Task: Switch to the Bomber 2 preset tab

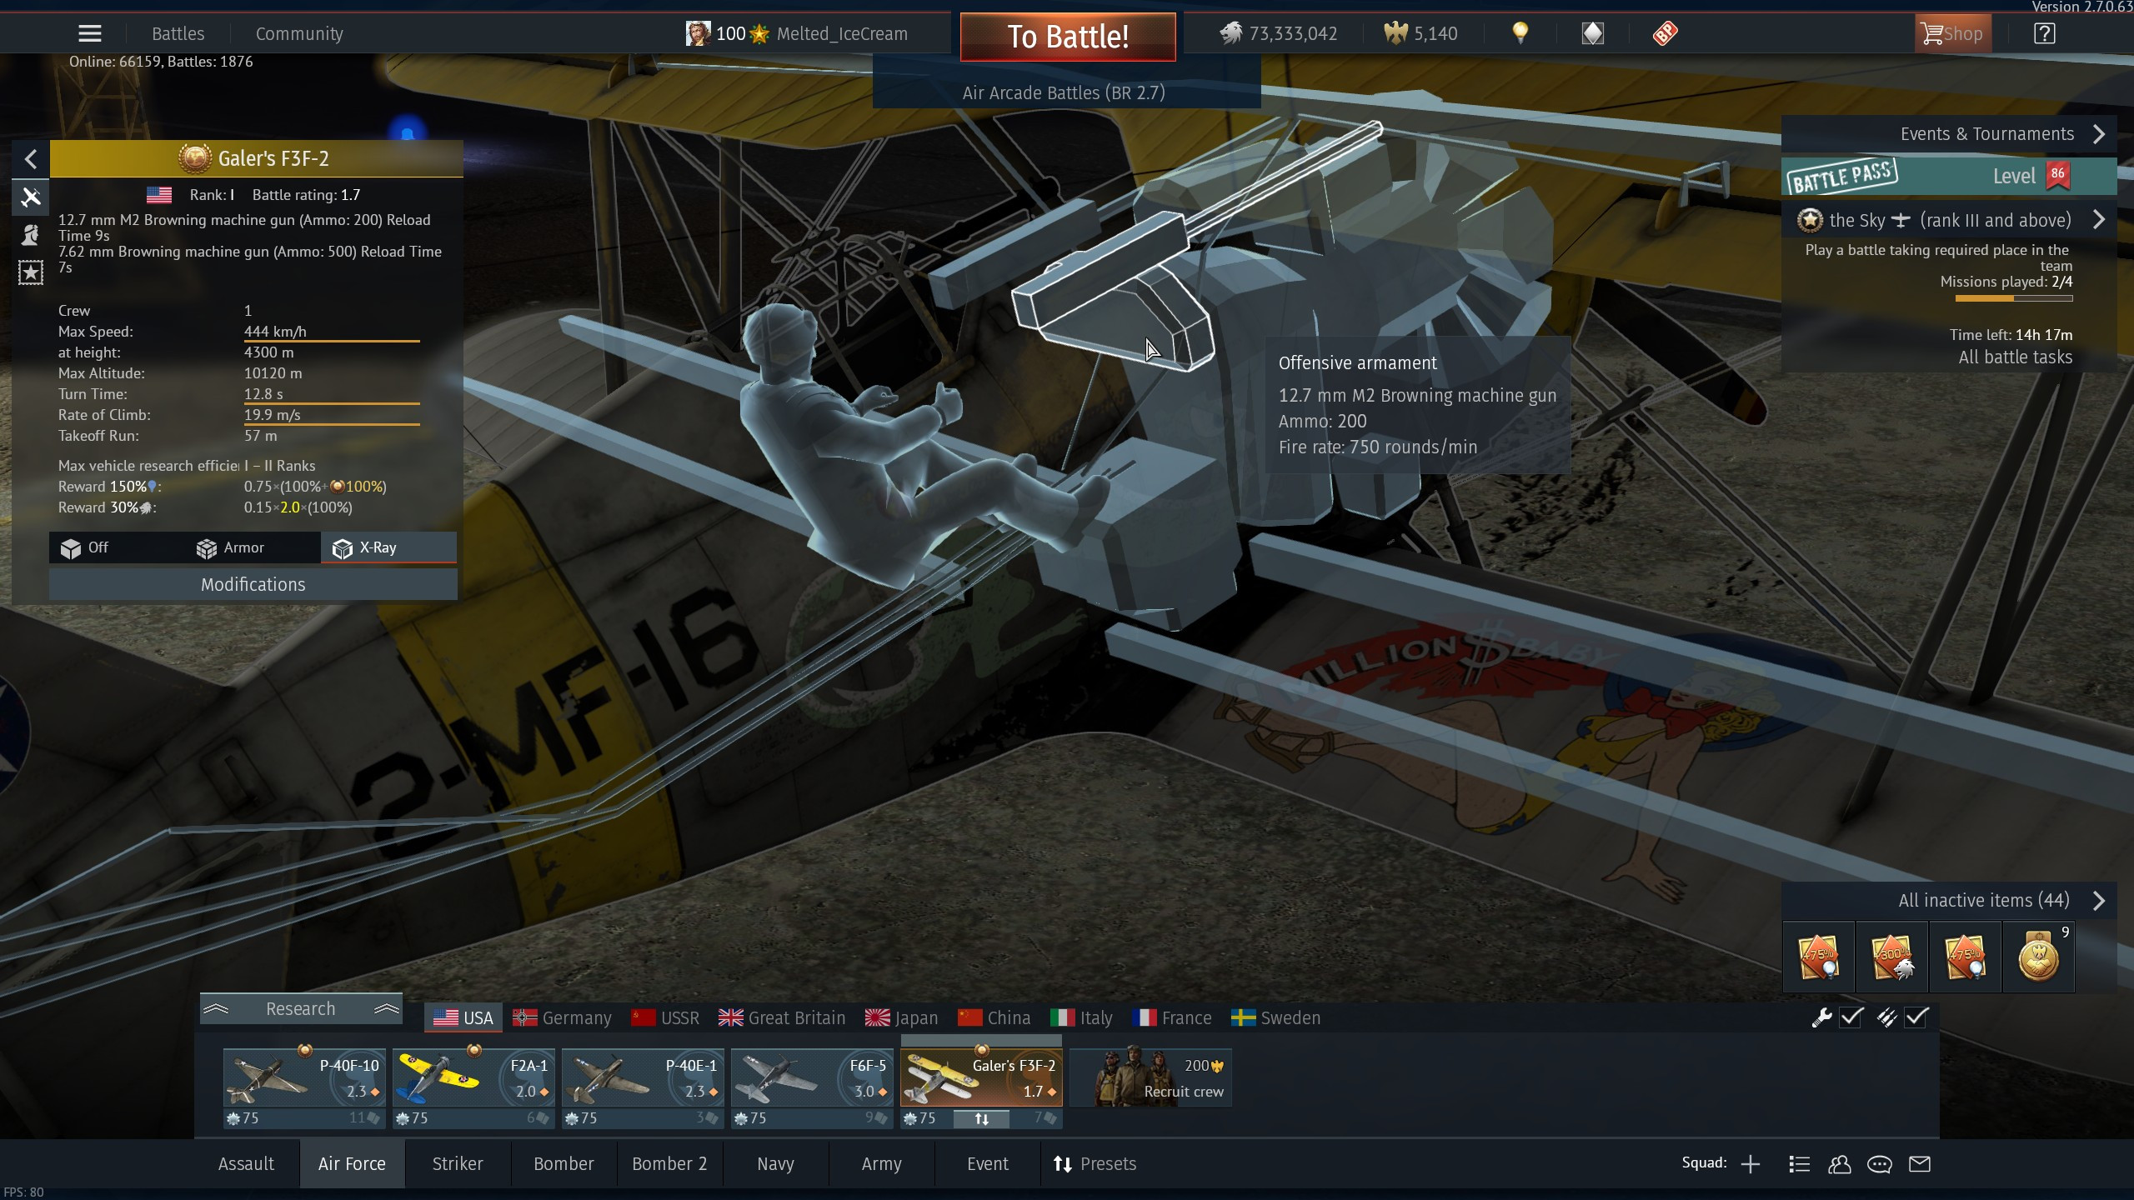Action: point(669,1164)
